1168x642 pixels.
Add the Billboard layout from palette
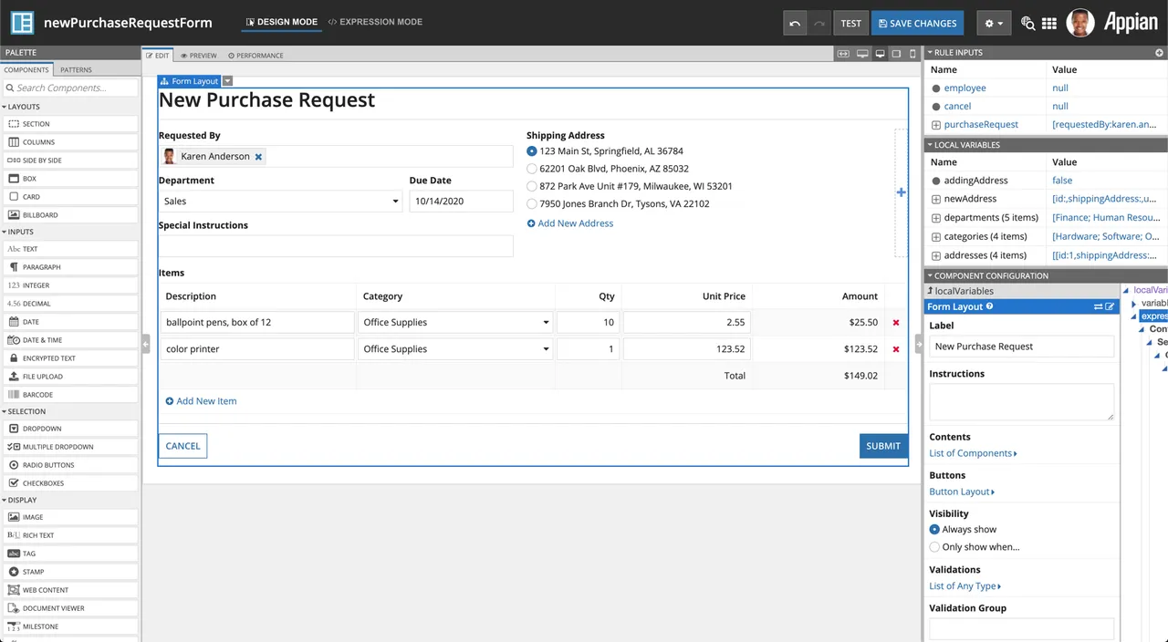tap(70, 215)
